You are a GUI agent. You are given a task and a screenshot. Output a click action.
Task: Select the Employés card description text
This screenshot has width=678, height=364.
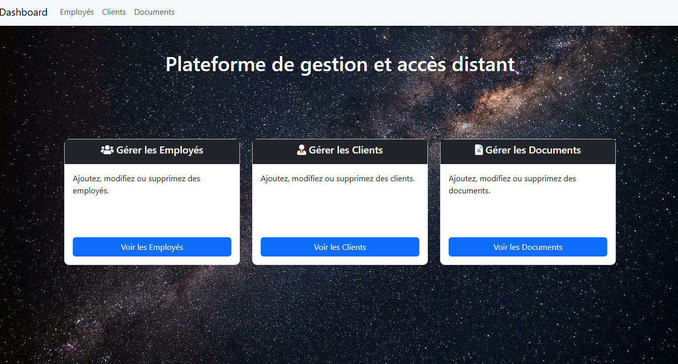point(136,184)
